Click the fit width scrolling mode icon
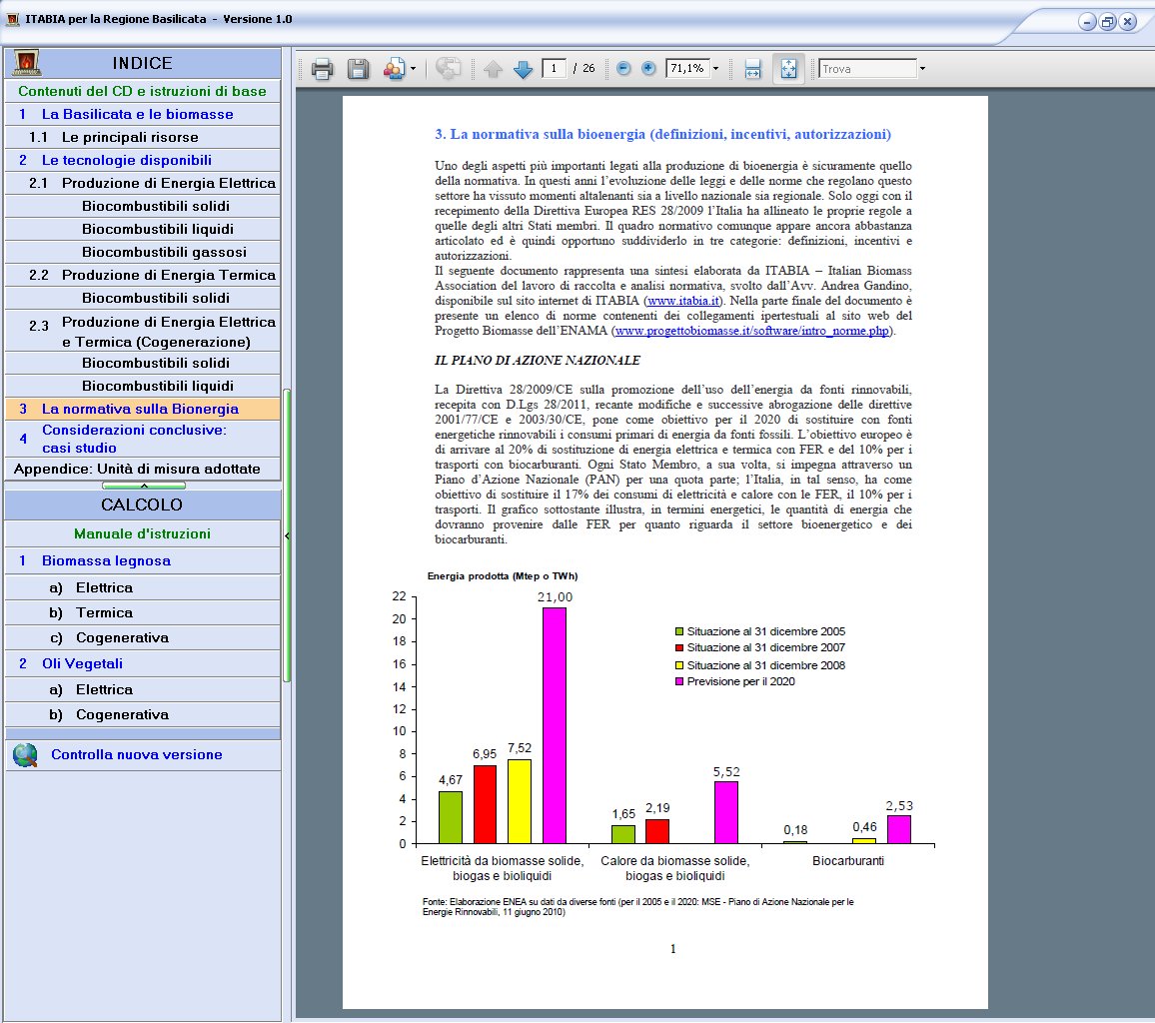The height and width of the screenshot is (1023, 1155). [x=752, y=69]
